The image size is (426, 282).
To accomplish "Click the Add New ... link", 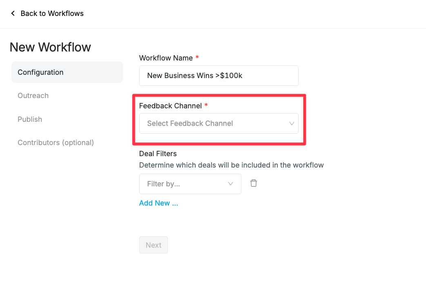I will (158, 203).
